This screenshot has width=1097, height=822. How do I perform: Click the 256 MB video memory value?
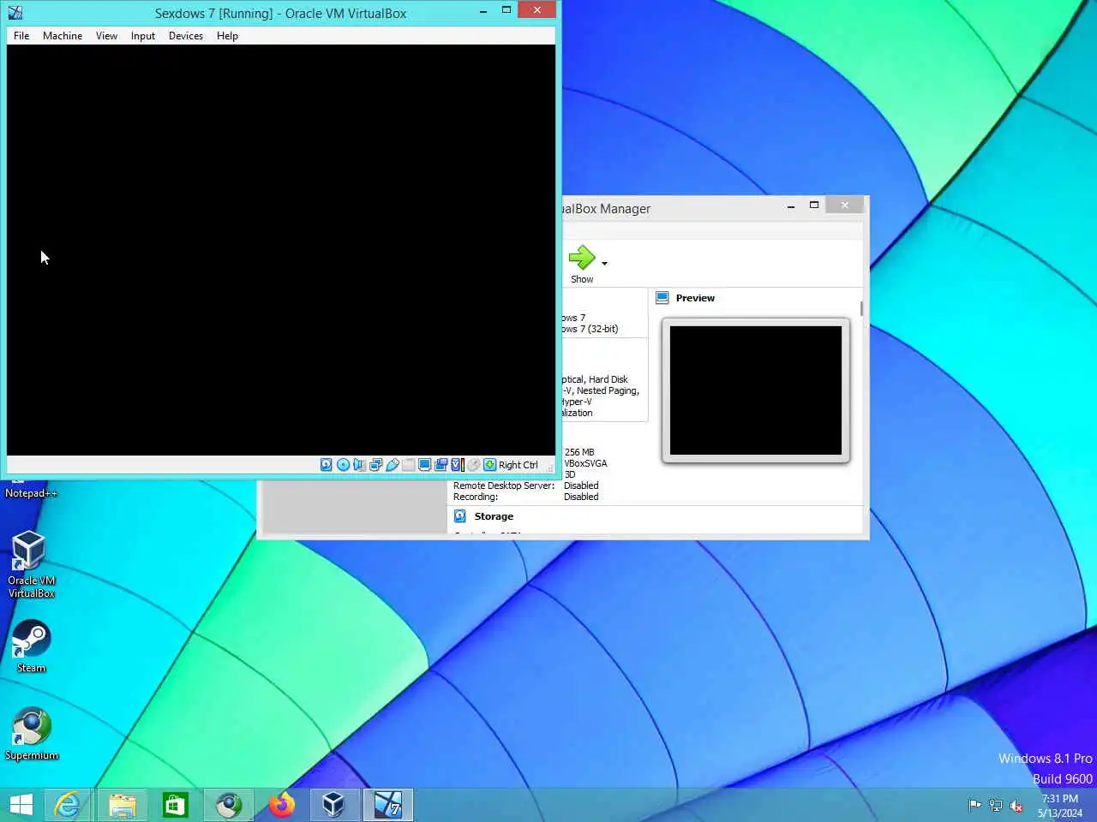(579, 452)
